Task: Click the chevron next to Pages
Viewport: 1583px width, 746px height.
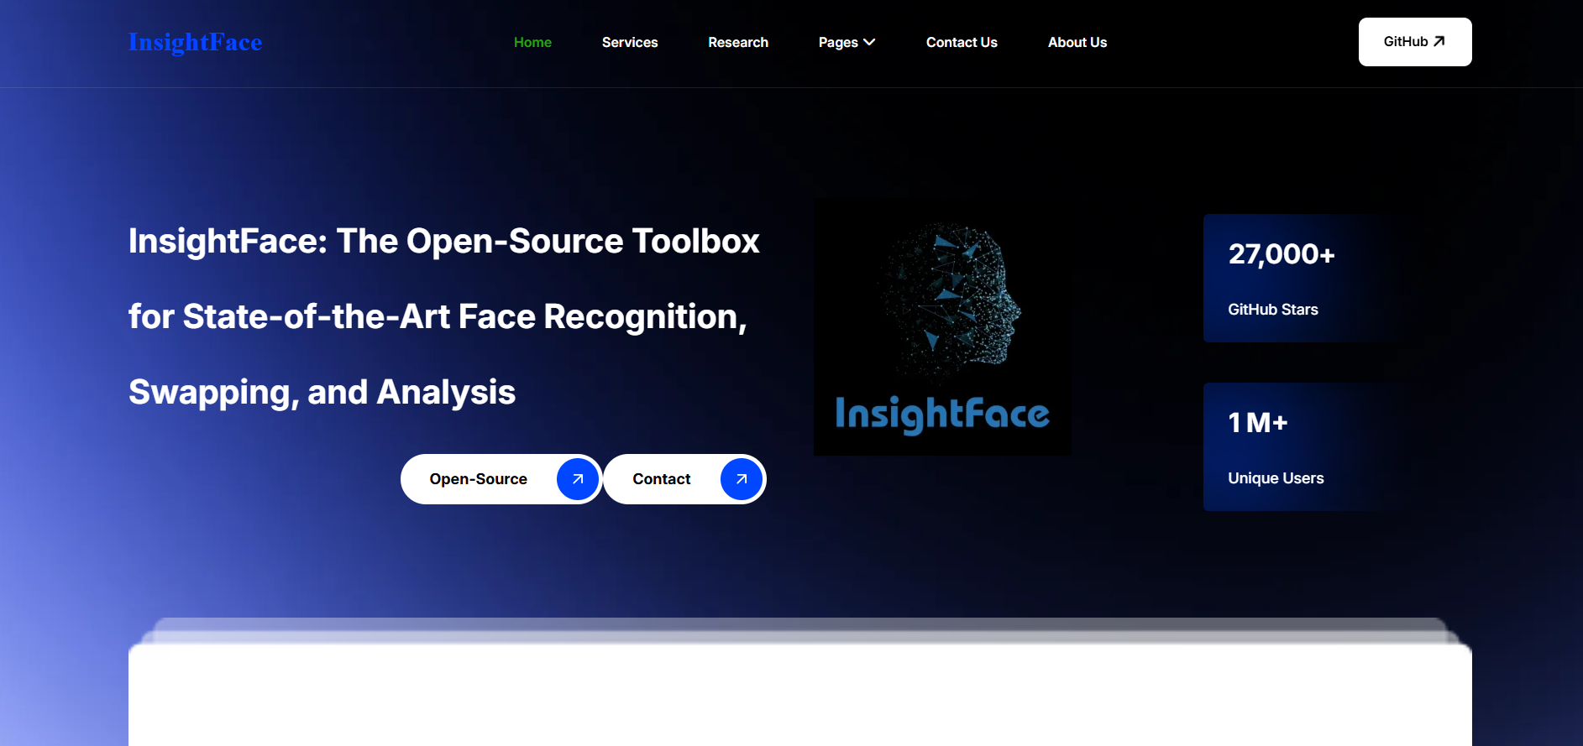Action: pos(869,42)
